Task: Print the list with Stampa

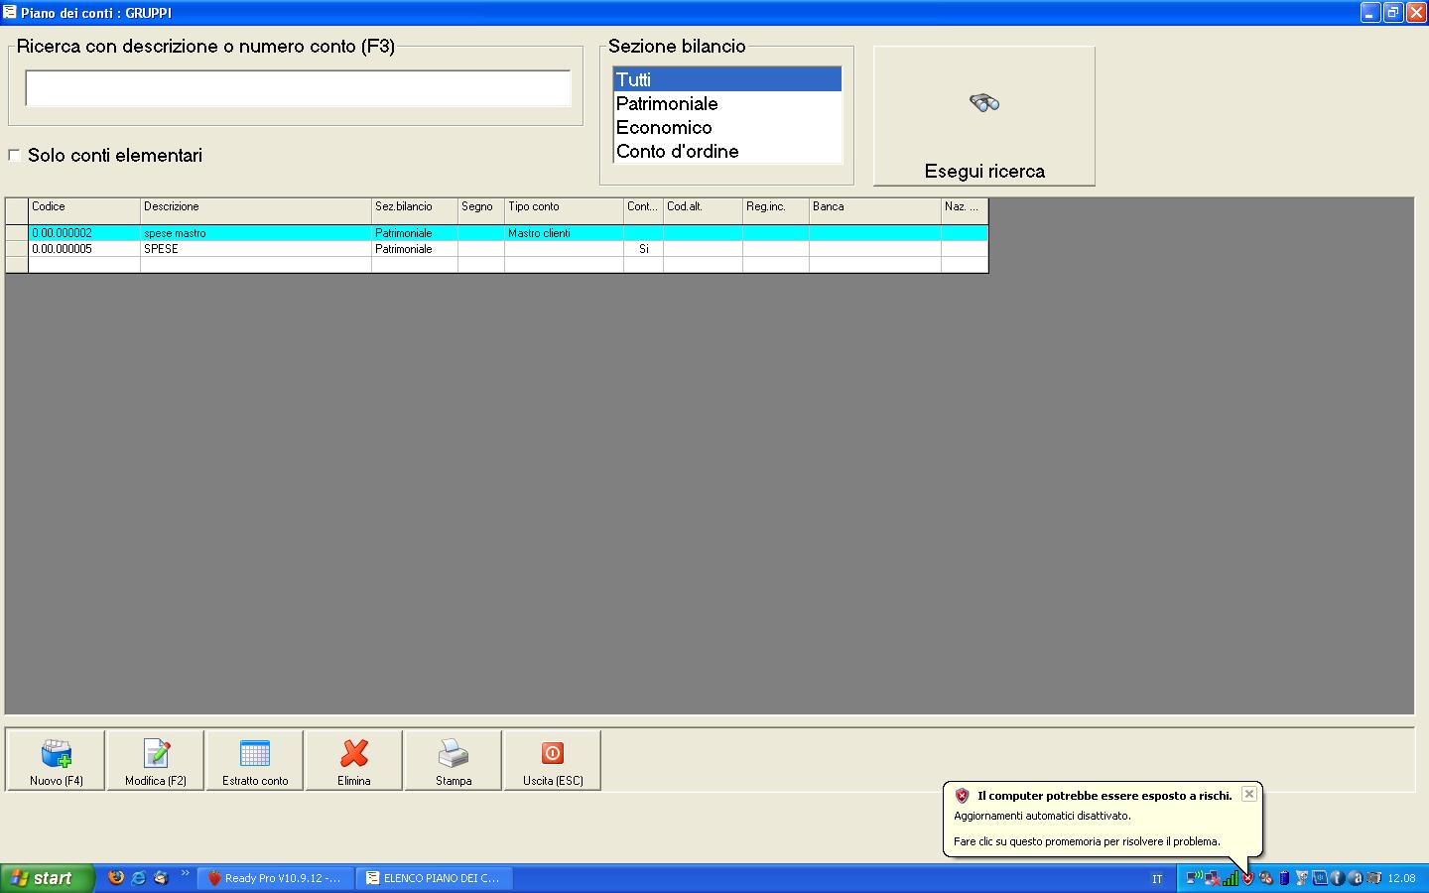Action: click(454, 761)
